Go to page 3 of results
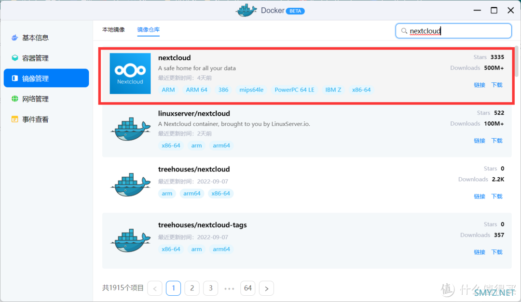521x302 pixels. pos(211,288)
